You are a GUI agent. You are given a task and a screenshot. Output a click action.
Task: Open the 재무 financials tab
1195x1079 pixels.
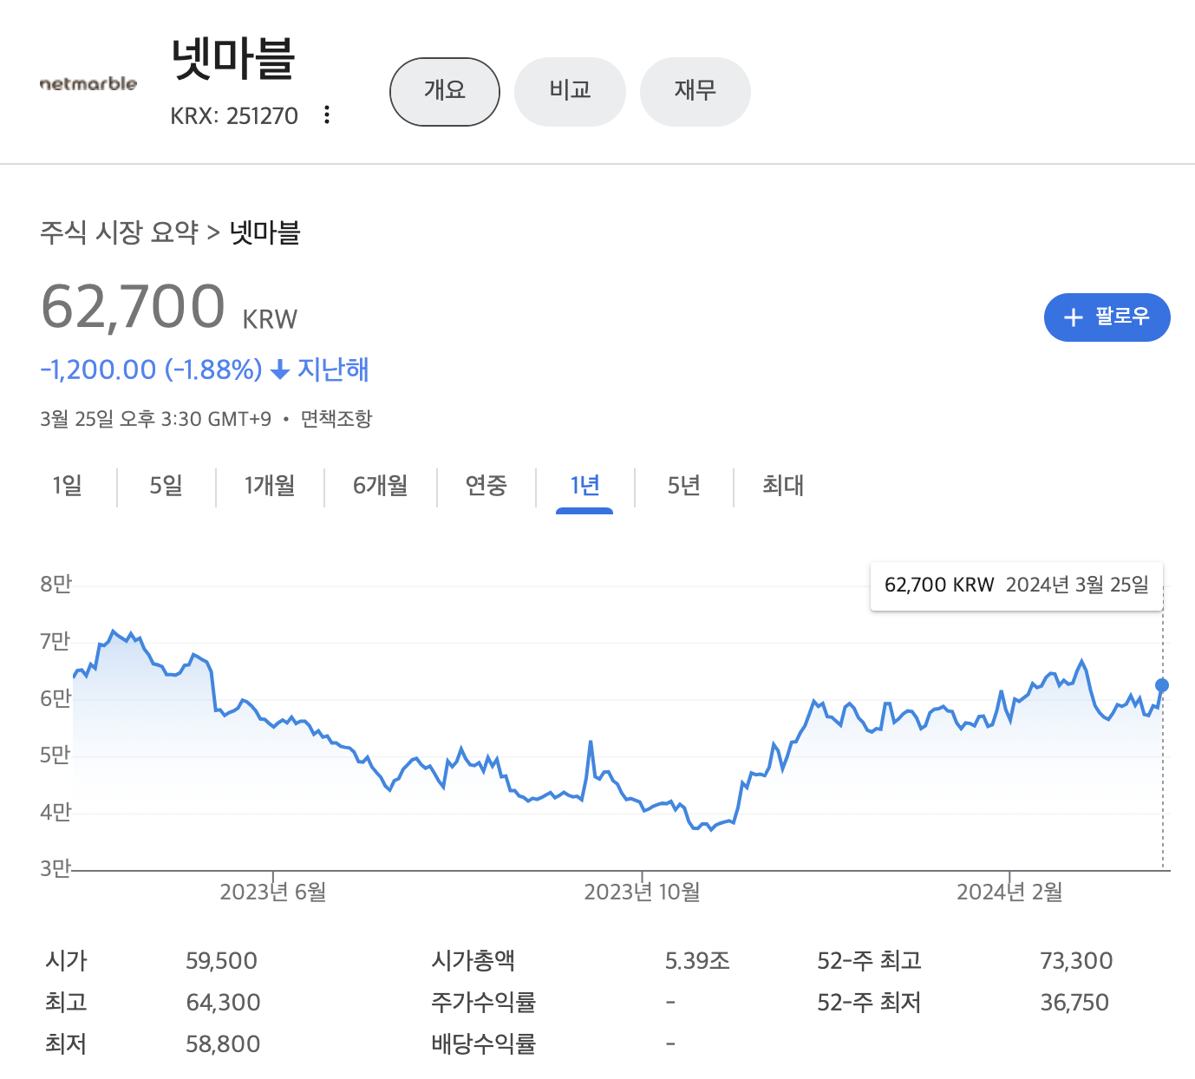(x=695, y=92)
